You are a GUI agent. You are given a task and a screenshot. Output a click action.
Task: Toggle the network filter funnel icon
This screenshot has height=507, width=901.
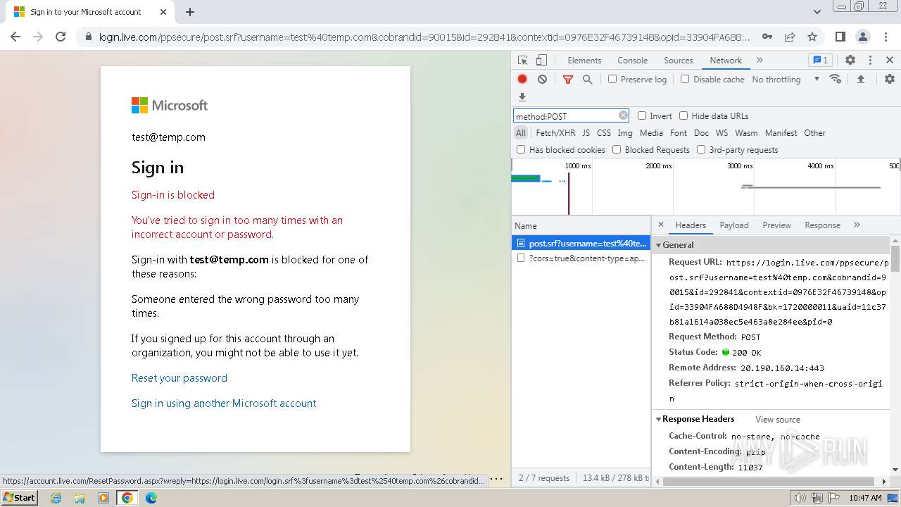click(568, 80)
